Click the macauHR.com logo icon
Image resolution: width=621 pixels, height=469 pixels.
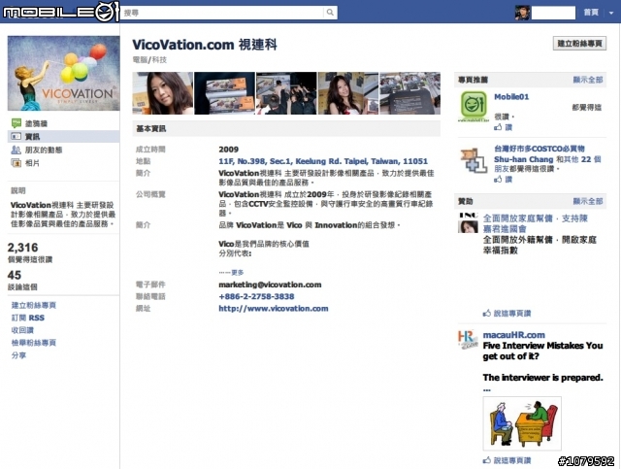(468, 340)
